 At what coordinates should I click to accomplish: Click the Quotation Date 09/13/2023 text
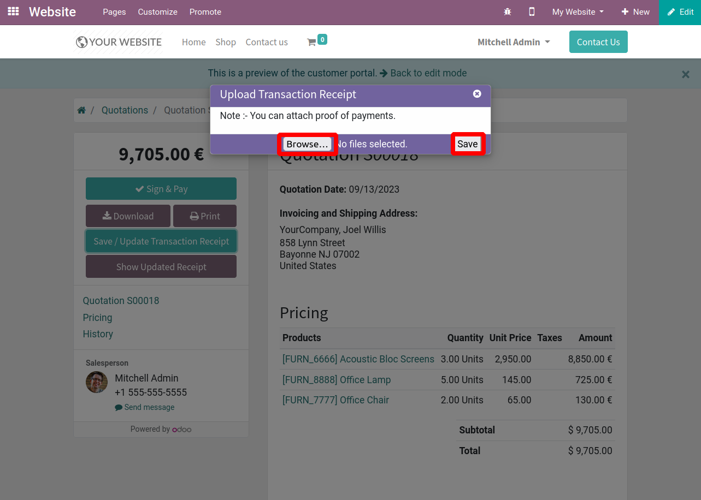[x=339, y=189]
